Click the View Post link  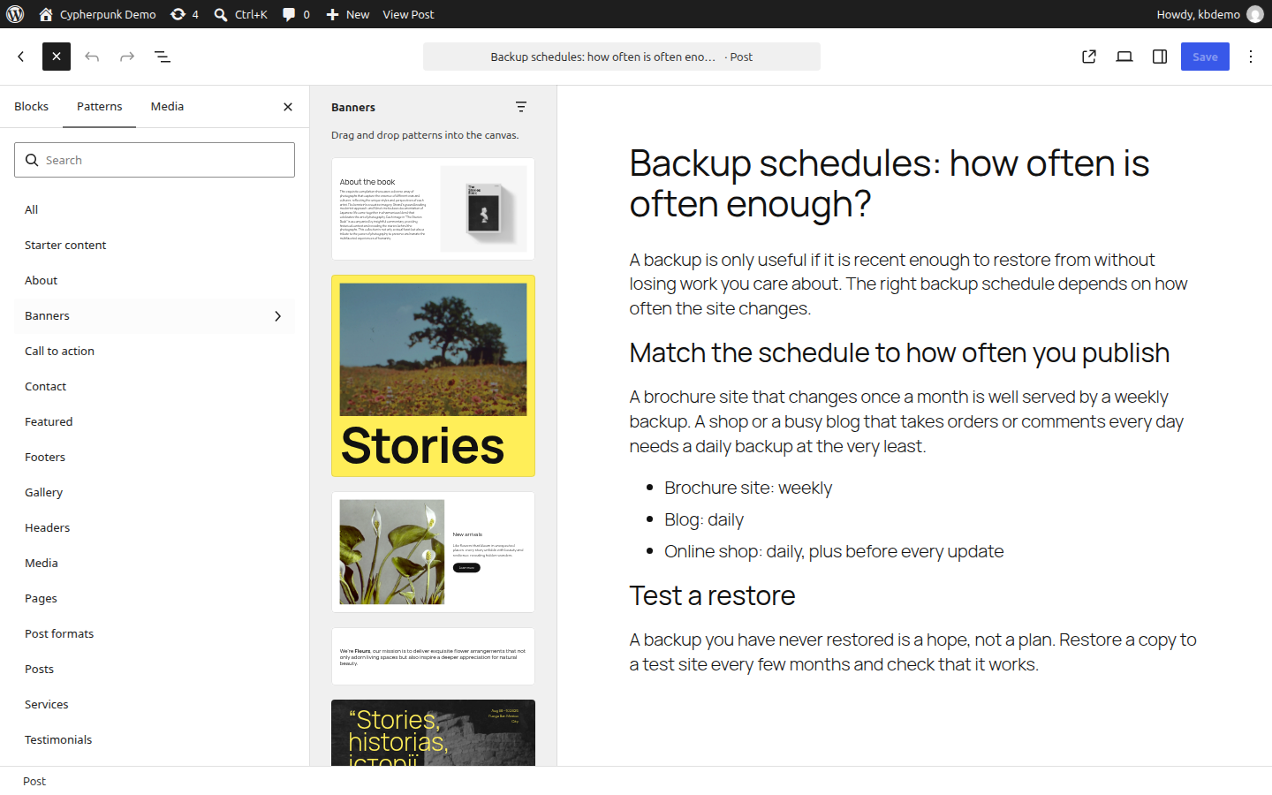coord(408,14)
